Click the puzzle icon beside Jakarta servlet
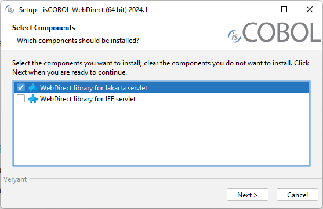The width and height of the screenshot is (323, 209). (33, 88)
